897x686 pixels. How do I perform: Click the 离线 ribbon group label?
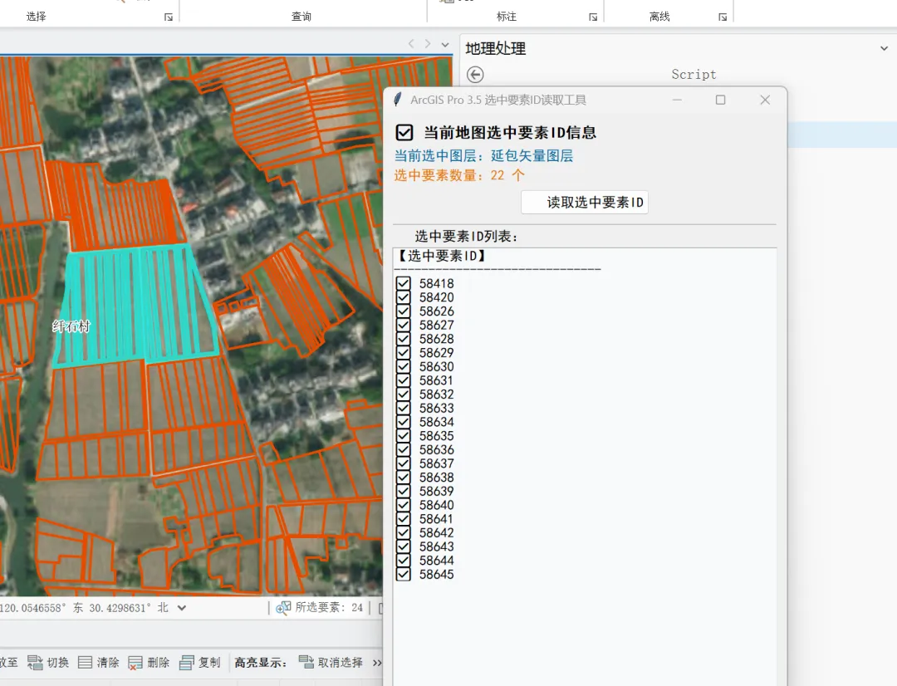(659, 17)
